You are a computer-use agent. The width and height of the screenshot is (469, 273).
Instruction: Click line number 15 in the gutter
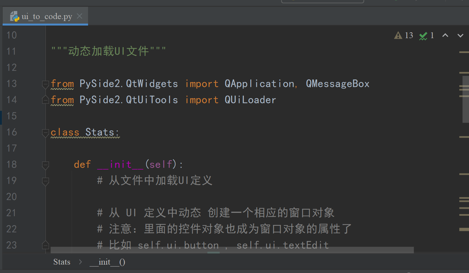click(12, 116)
